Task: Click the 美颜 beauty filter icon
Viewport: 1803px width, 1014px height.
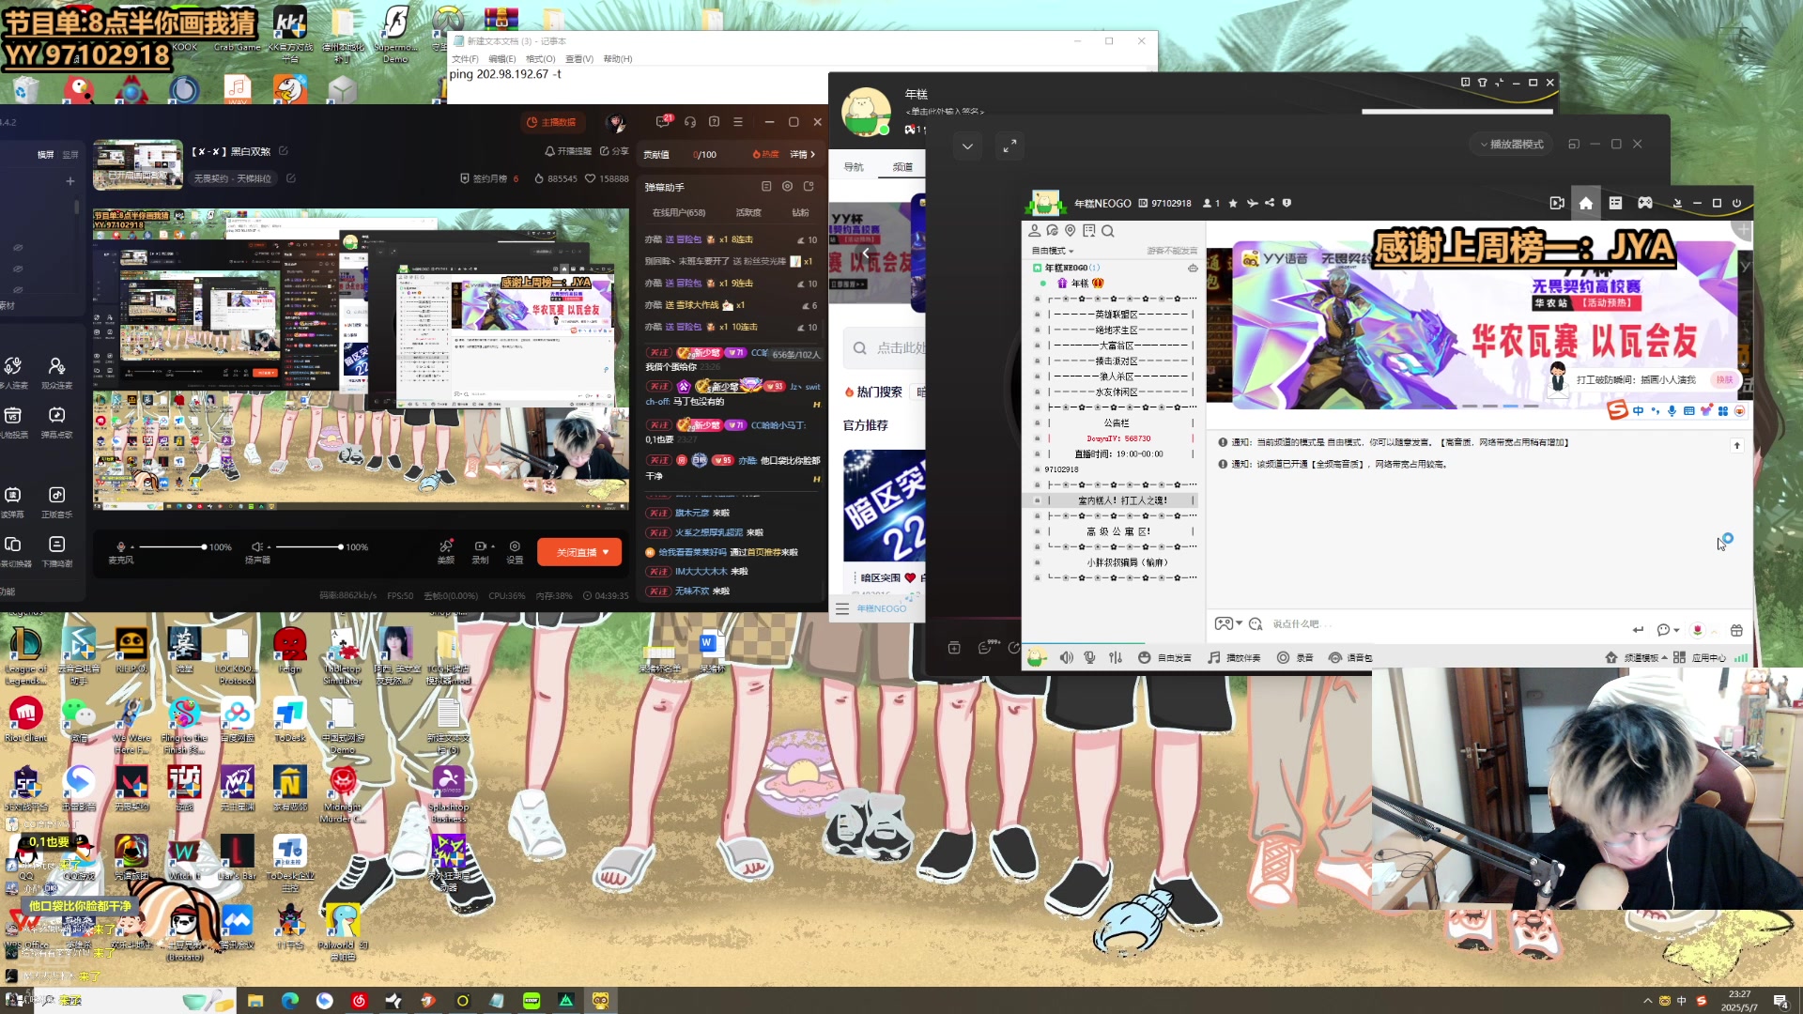Action: (x=446, y=552)
